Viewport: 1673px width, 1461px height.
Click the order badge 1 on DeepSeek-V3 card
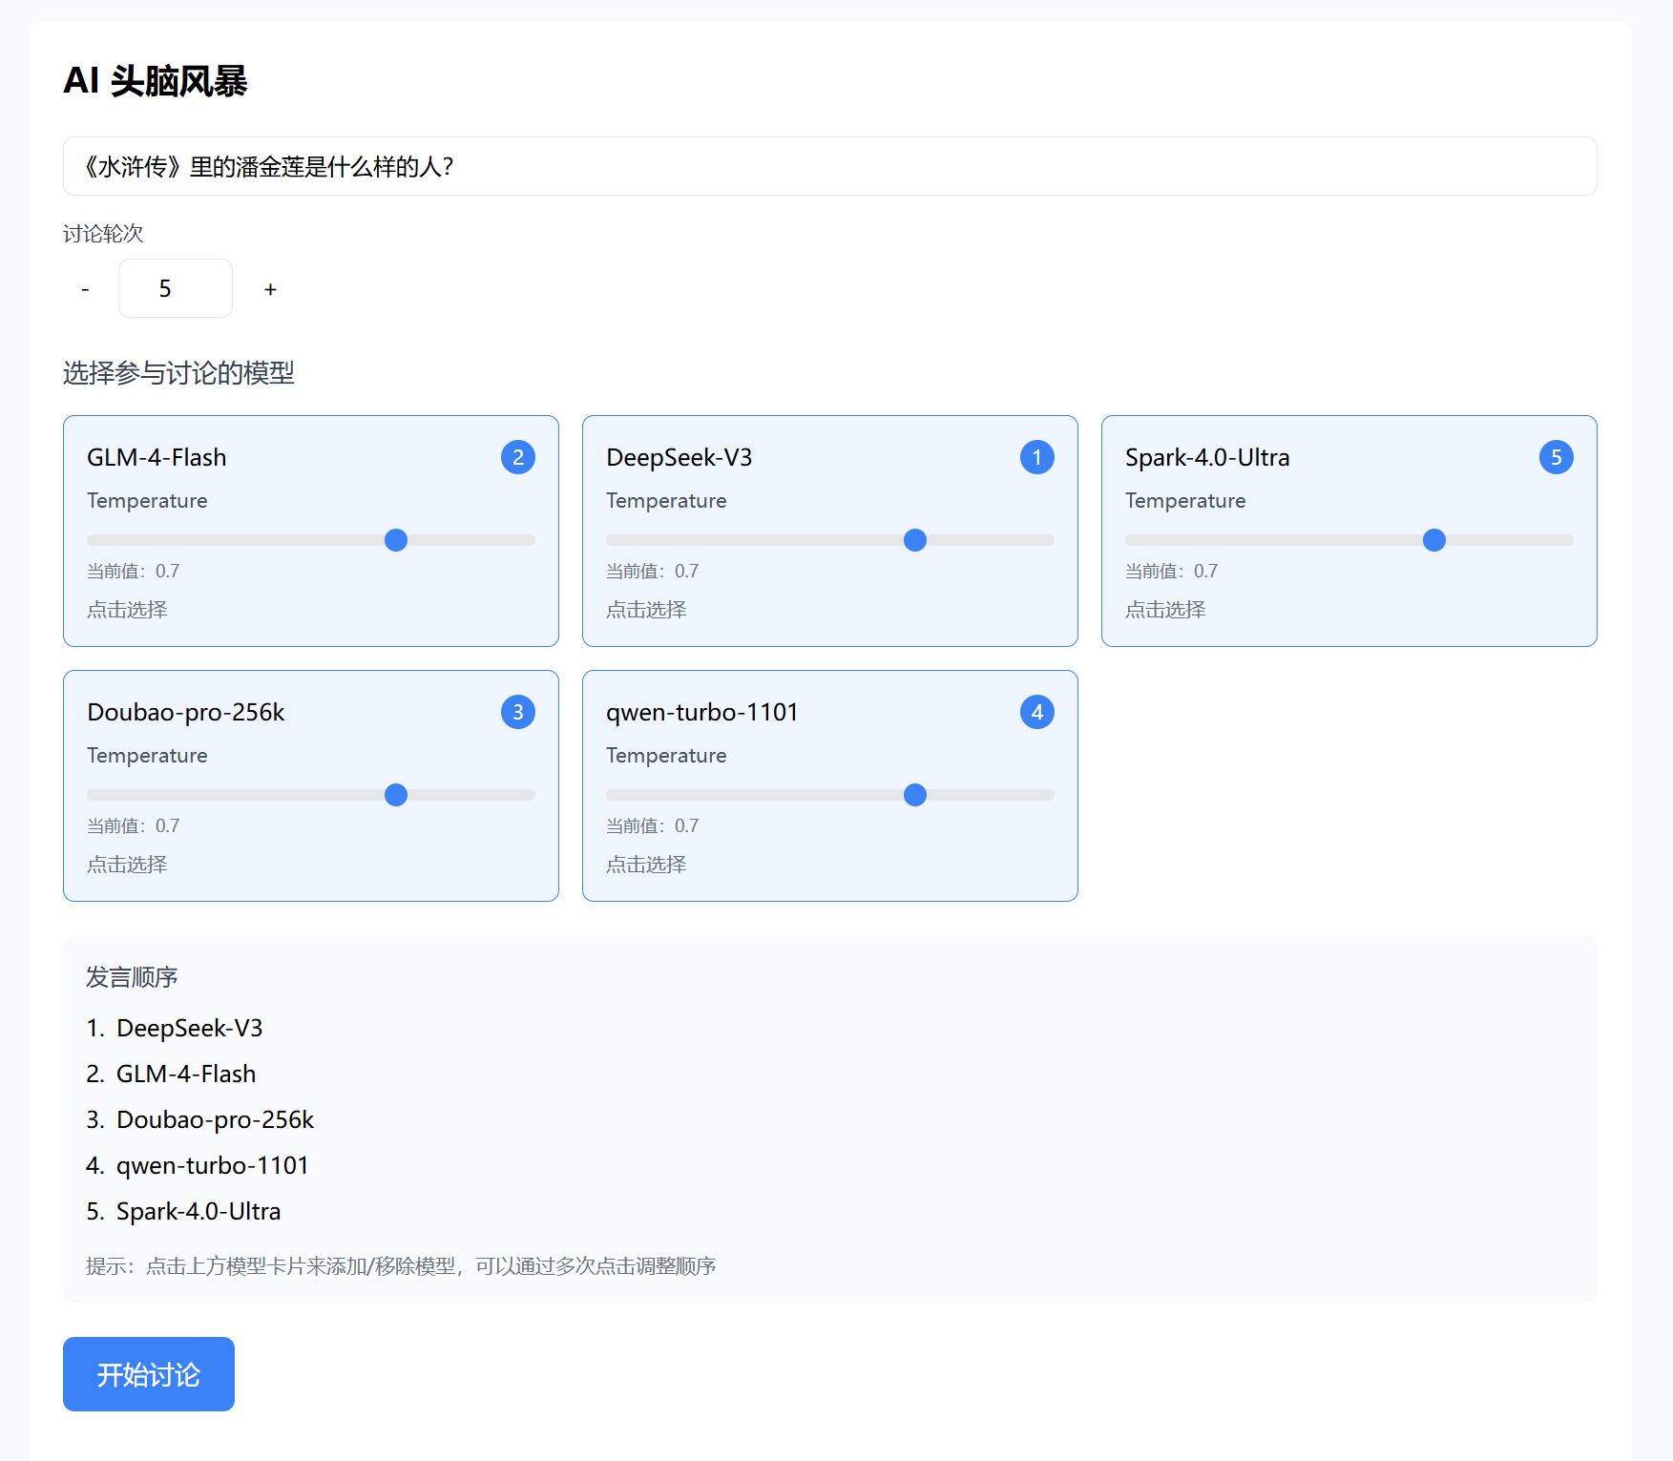click(x=1036, y=457)
